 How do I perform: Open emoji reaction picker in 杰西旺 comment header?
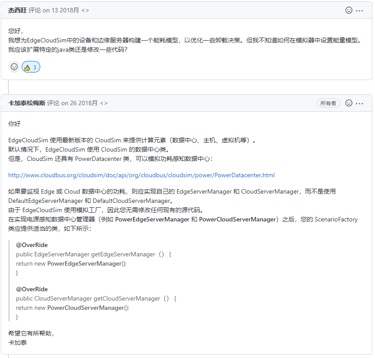click(349, 10)
